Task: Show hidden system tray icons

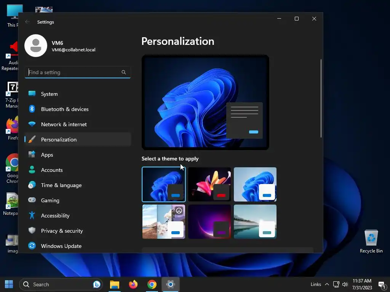Action: pos(327,284)
